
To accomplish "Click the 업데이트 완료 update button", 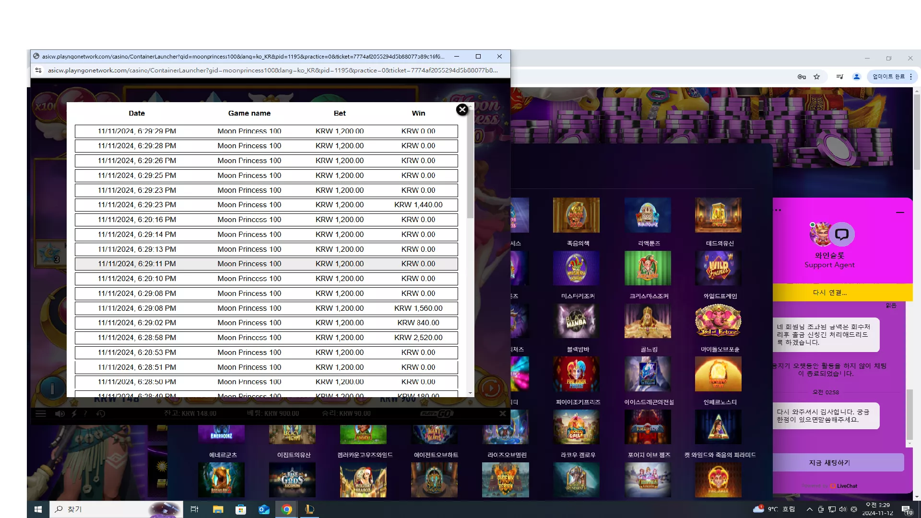I will (x=888, y=77).
